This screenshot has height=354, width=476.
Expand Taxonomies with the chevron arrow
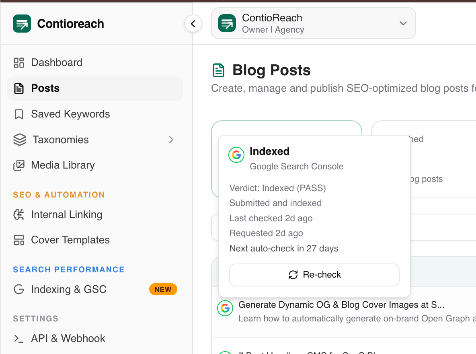click(171, 140)
